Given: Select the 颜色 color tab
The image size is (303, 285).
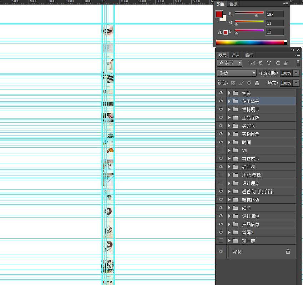Looking at the screenshot, I should click(220, 4).
